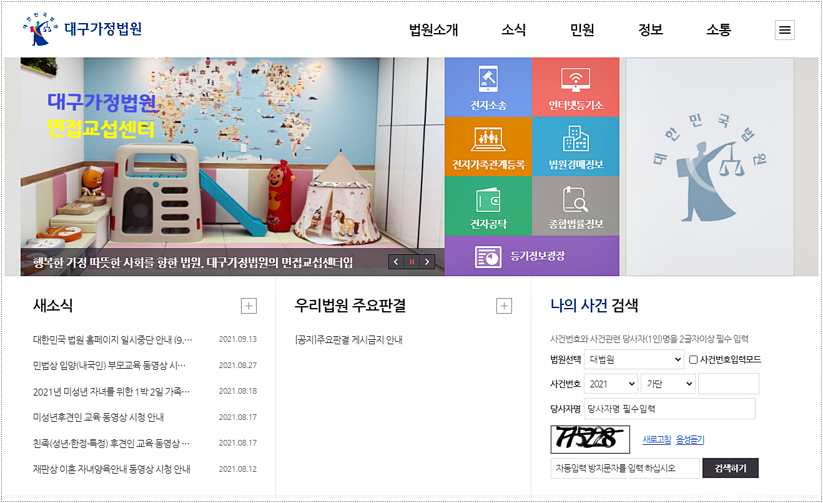Image resolution: width=823 pixels, height=503 pixels.
Task: Open the [공지]주요판결 게시금지 안내 post
Action: pyautogui.click(x=348, y=340)
